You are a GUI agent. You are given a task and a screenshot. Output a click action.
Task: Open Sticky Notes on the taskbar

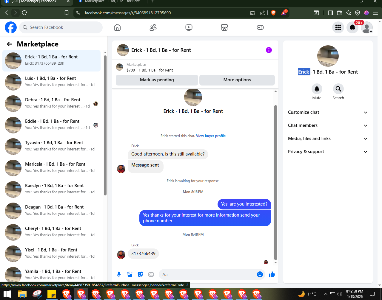(x=52, y=294)
